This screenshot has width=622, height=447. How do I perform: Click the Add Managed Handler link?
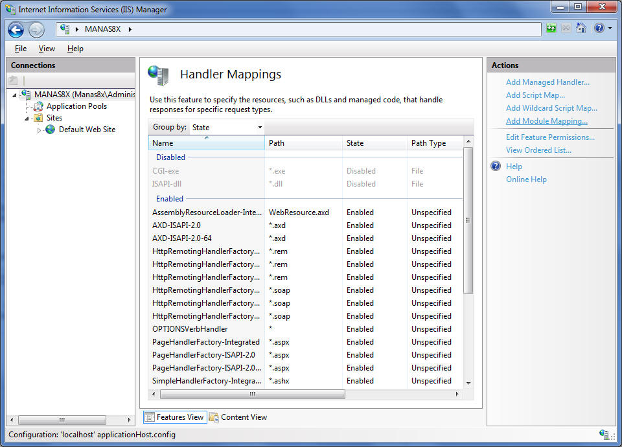[x=547, y=82]
